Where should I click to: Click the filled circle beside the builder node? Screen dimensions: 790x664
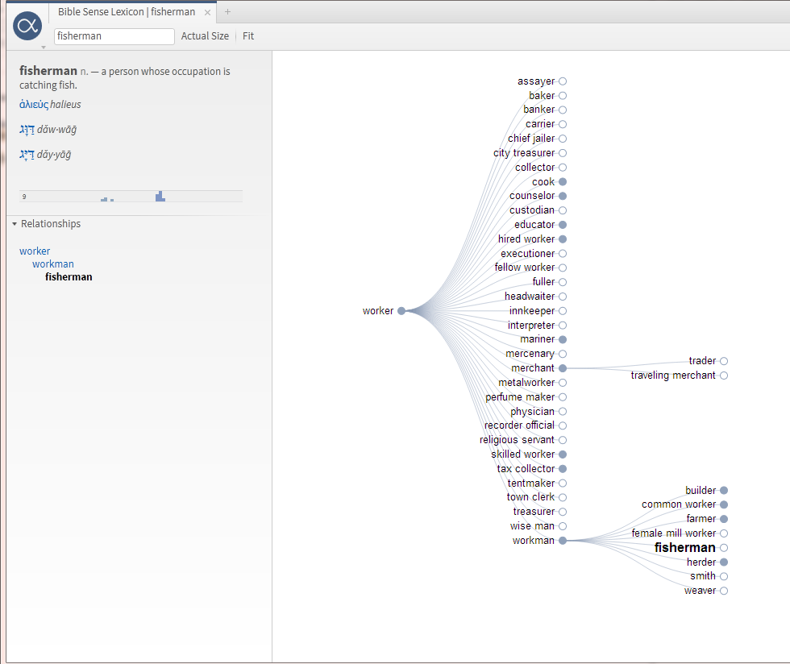click(x=723, y=490)
